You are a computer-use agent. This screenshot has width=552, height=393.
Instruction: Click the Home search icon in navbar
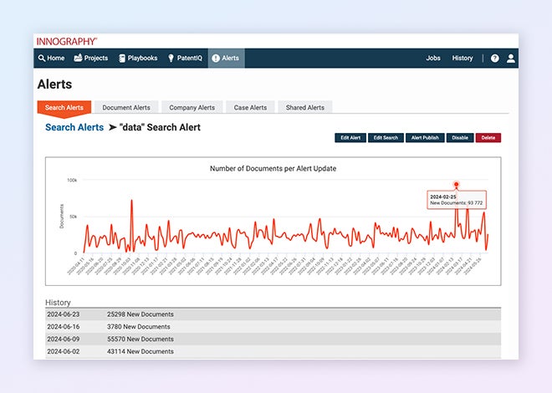click(41, 59)
